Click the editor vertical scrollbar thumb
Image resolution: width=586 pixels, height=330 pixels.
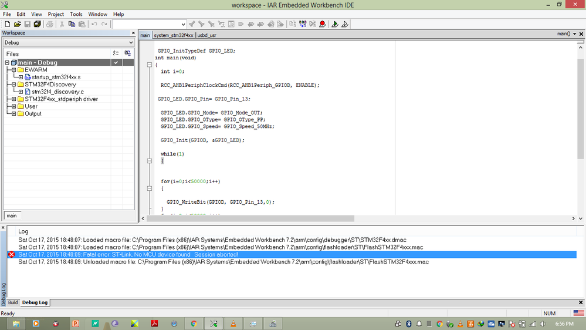(x=580, y=109)
